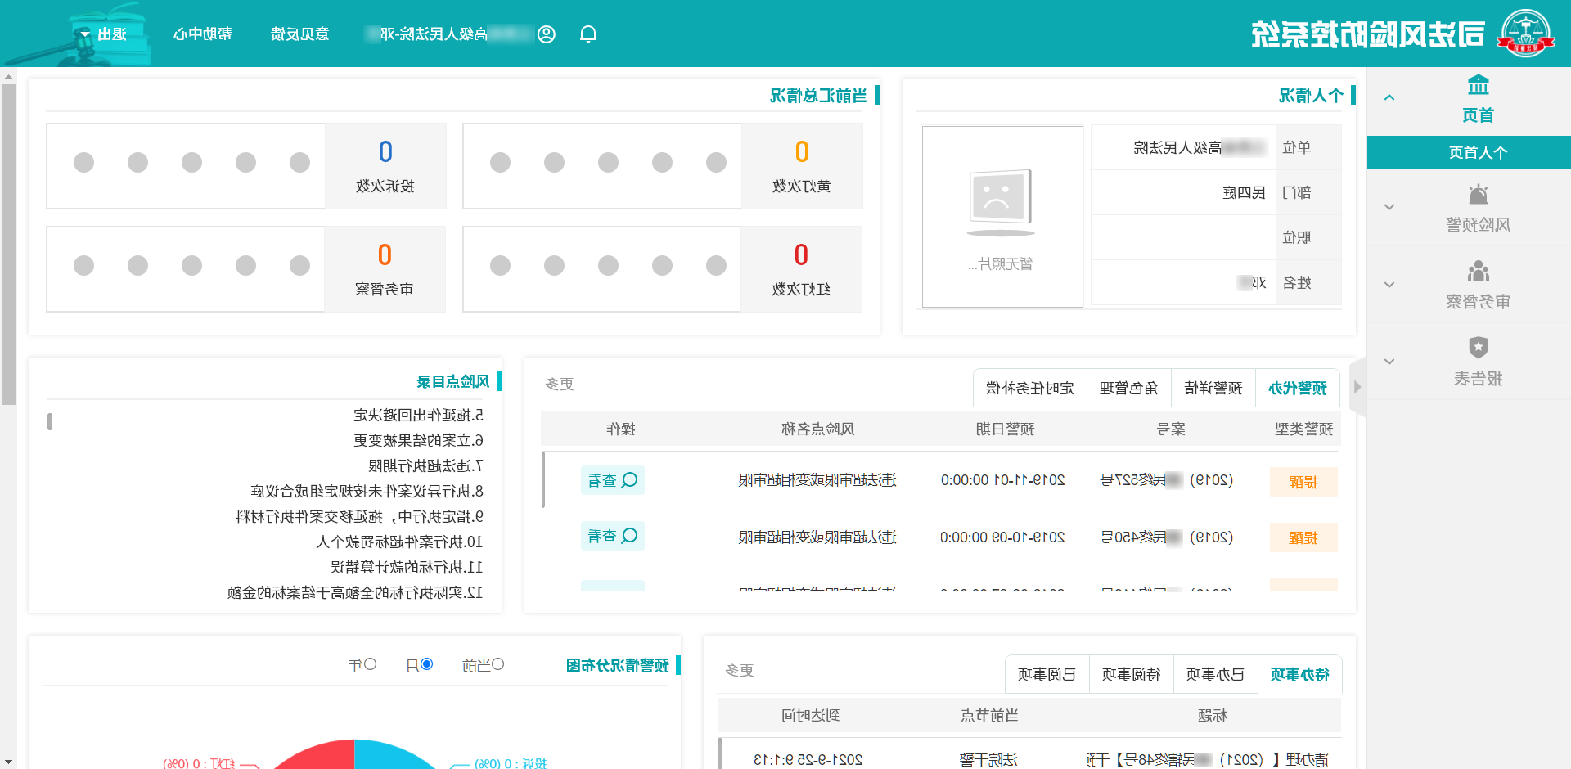Click list item 8.执行异议案件未按规定组成合议庭
Image resolution: width=1571 pixels, height=769 pixels.
point(367,491)
